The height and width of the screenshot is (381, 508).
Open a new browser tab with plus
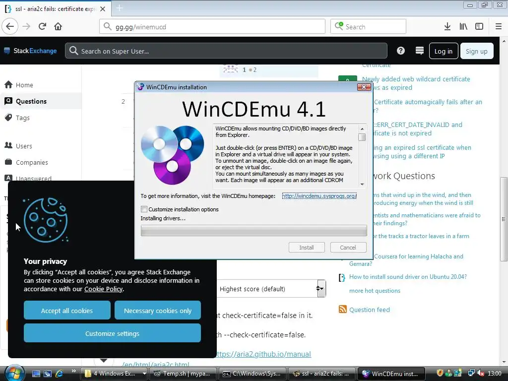tap(120, 8)
